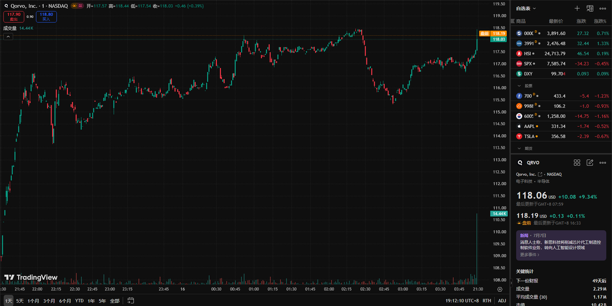
Task: Click the pink approximate-data indicator icon
Action: point(80,6)
